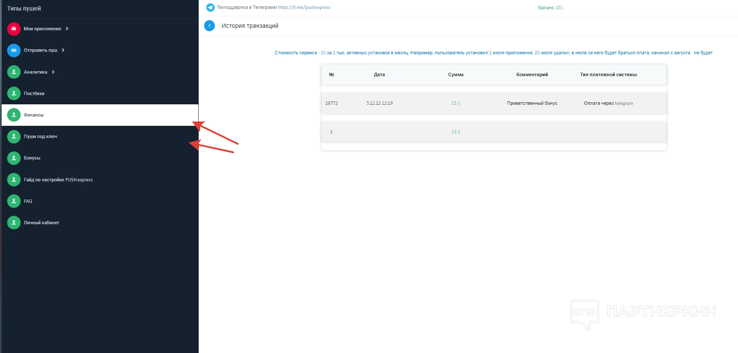
Task: Expand the Аналитика submenu chevron
Action: 53,72
